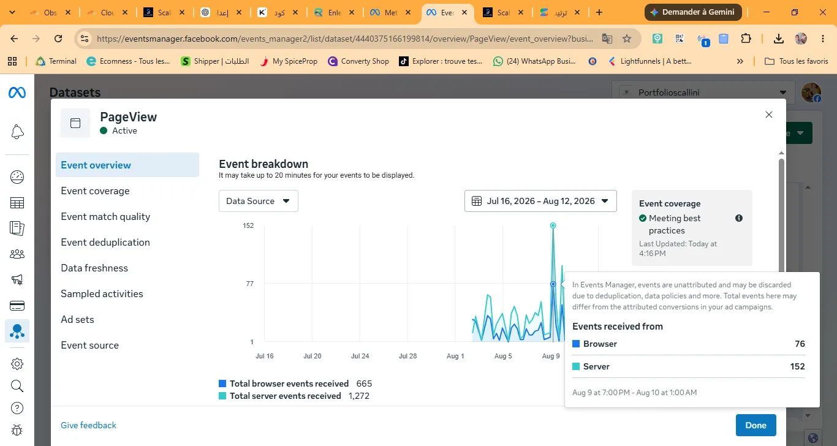Go back in browser history
The height and width of the screenshot is (446, 837).
(14, 39)
